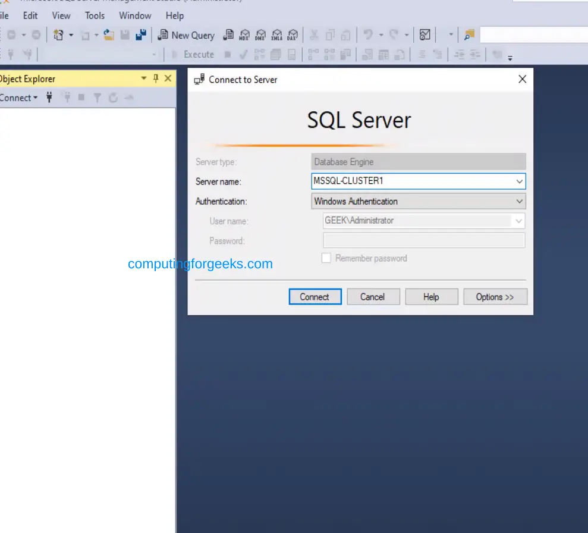Expand the New Project dropdown arrow
The image size is (588, 533).
click(71, 35)
